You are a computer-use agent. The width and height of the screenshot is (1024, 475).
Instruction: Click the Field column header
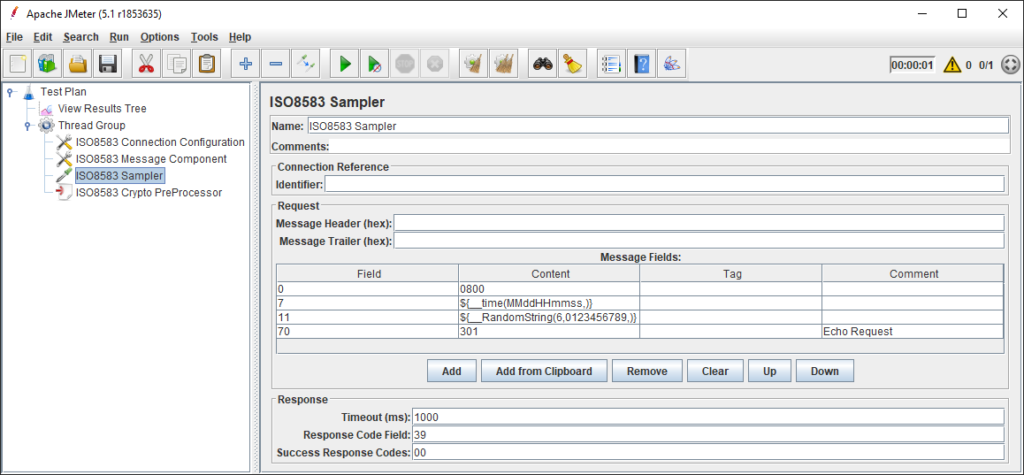[368, 273]
